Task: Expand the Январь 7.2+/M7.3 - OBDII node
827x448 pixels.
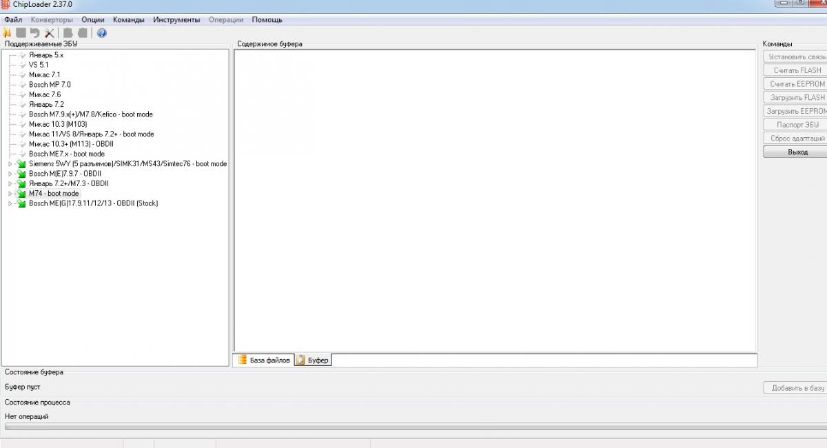Action: point(10,184)
